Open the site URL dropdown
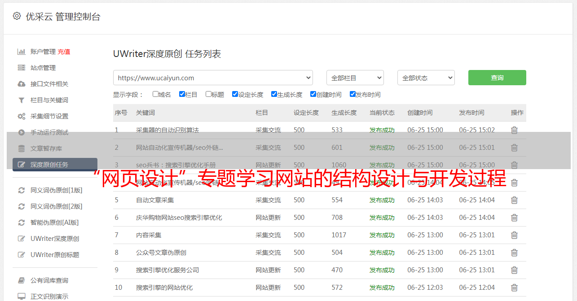577x301 pixels. coord(213,78)
